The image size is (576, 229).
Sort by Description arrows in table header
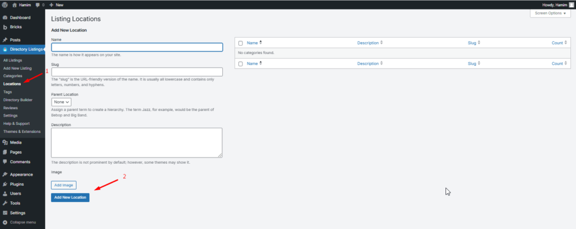pyautogui.click(x=381, y=43)
